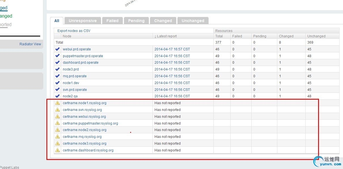Screen dimensions: 343x169
Task: Open node certname.mq.rsyslog.org
Action: [82, 137]
